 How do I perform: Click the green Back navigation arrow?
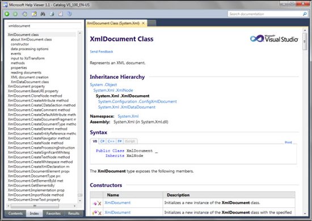[x=7, y=14]
